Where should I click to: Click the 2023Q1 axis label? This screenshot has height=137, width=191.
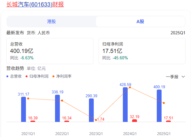point(96,134)
